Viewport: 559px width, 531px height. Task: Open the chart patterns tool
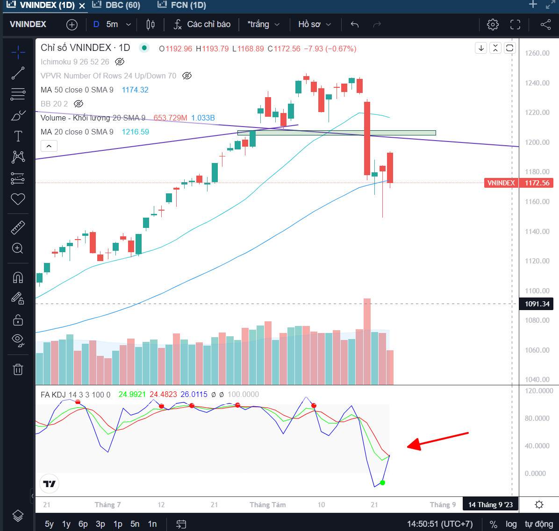point(18,157)
